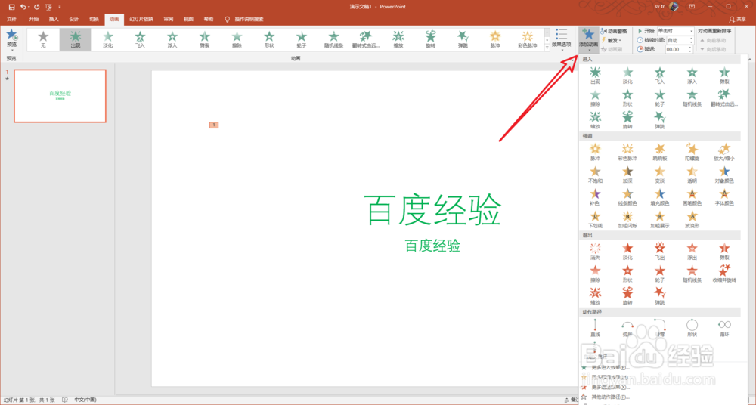Screen dimensions: 756x405
Task: Click the animation marker 1 on the slide
Action: [214, 125]
